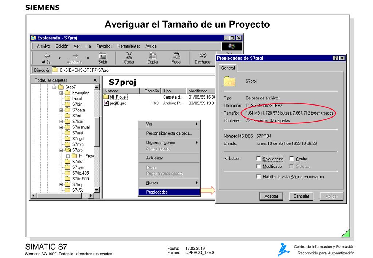
Task: Expand the S7libs tree node
Action: (61, 122)
